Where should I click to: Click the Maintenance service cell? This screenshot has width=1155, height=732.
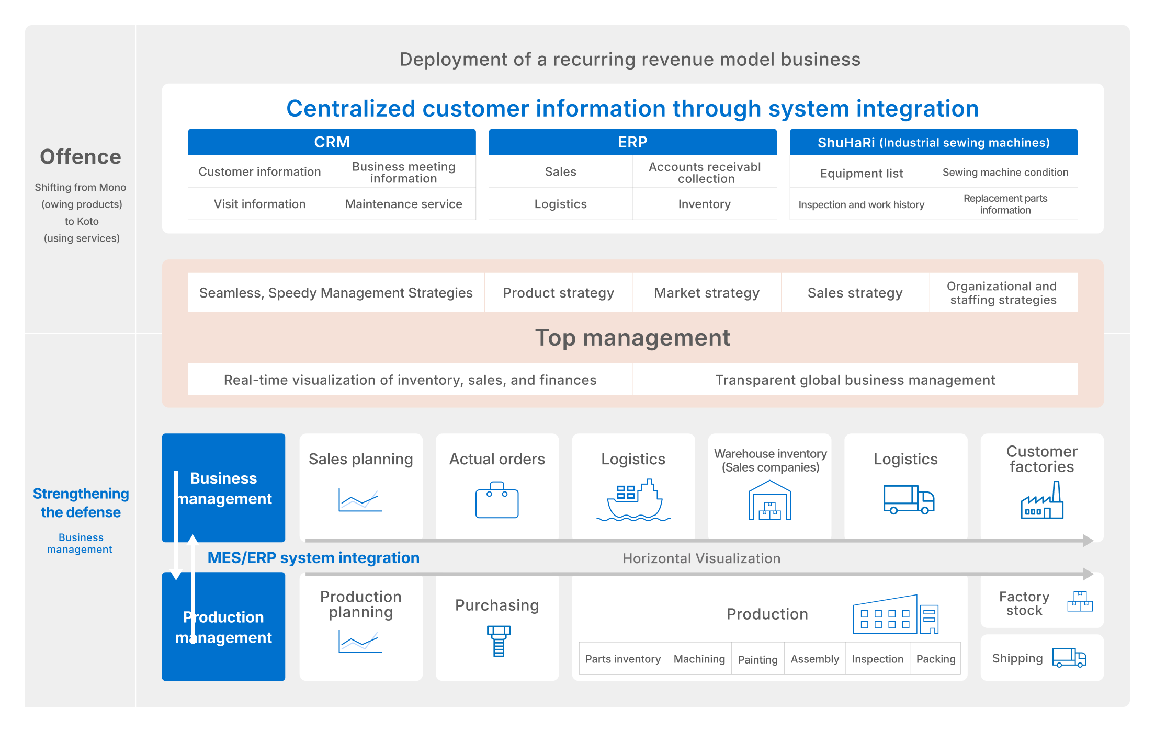[404, 204]
